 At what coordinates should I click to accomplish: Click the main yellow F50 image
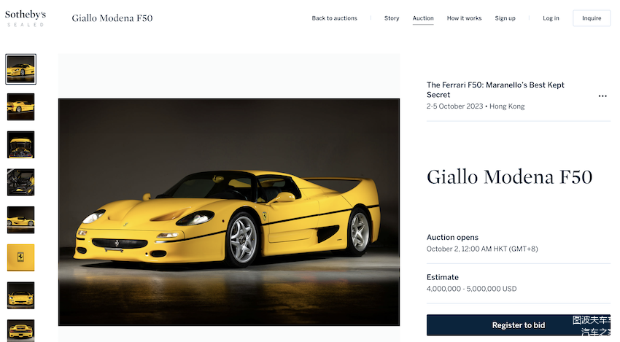pos(229,211)
